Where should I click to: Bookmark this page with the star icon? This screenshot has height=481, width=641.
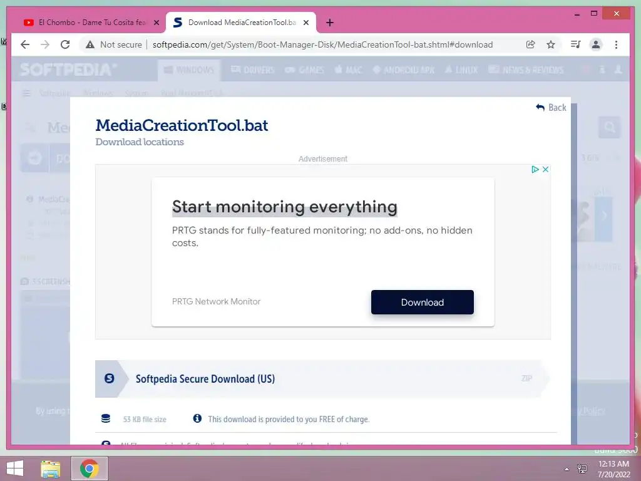pyautogui.click(x=551, y=44)
